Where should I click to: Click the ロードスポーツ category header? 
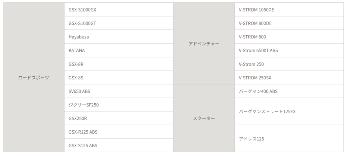click(x=33, y=77)
